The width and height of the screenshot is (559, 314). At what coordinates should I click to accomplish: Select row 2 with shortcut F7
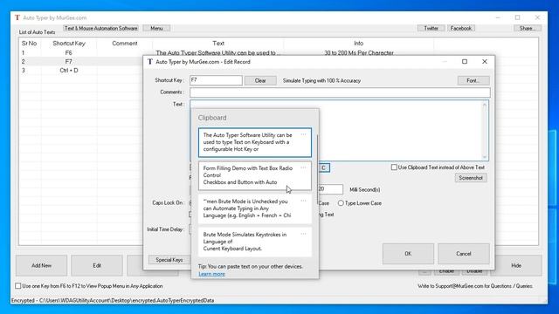click(81, 62)
